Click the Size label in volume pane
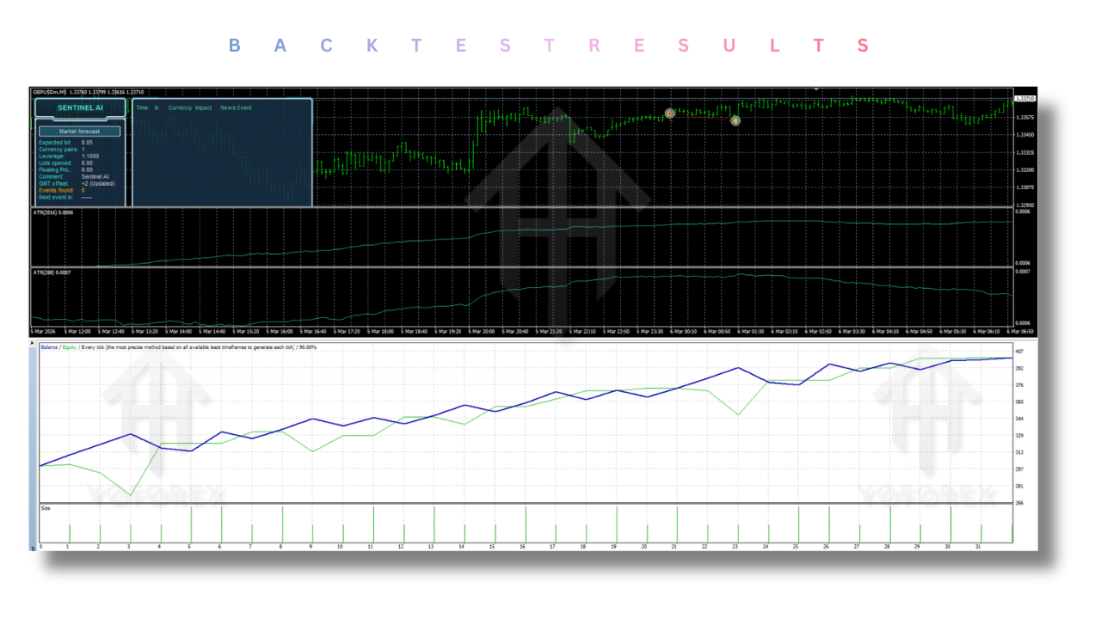Viewport: 1101px width, 619px height. (x=45, y=508)
